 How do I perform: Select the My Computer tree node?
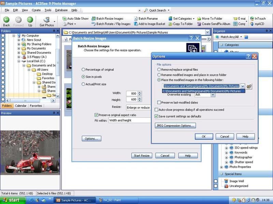(x=28, y=36)
